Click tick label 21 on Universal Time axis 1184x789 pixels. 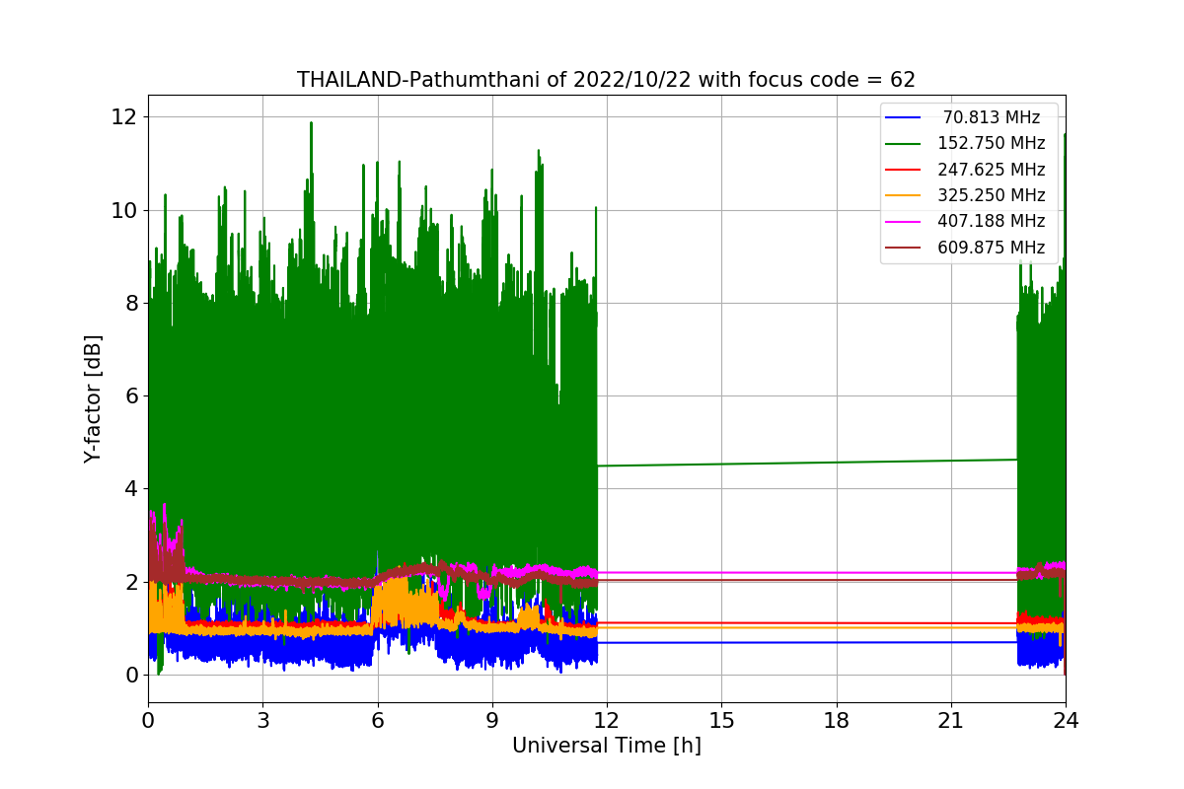[x=950, y=720]
